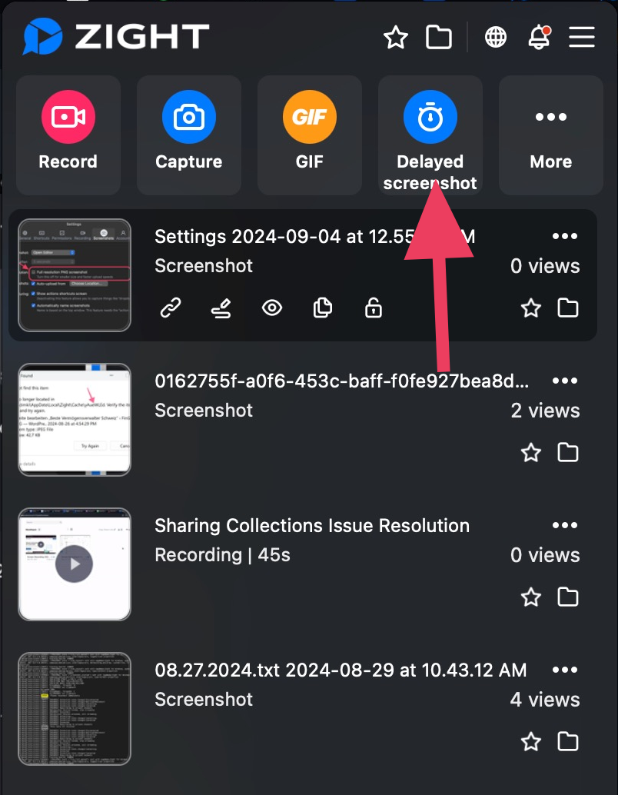Open options menu for Settings screenshot

point(565,236)
